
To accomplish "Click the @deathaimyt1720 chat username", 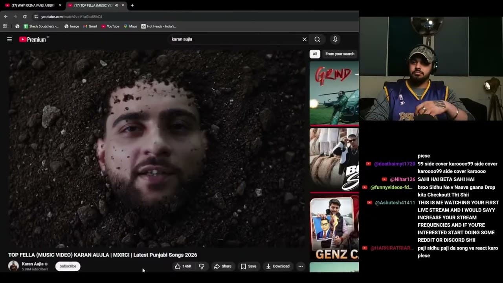I will pos(395,164).
